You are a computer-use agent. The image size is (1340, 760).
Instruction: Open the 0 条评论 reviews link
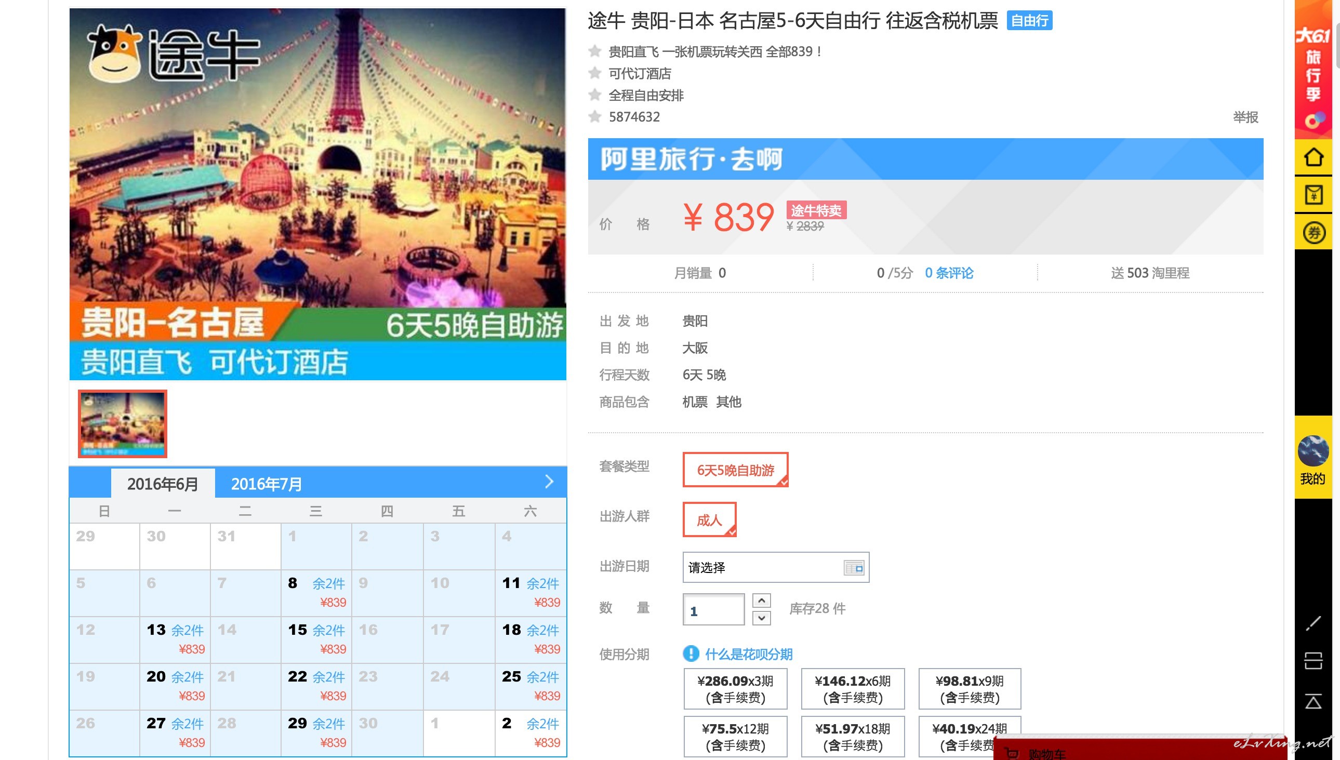949,273
